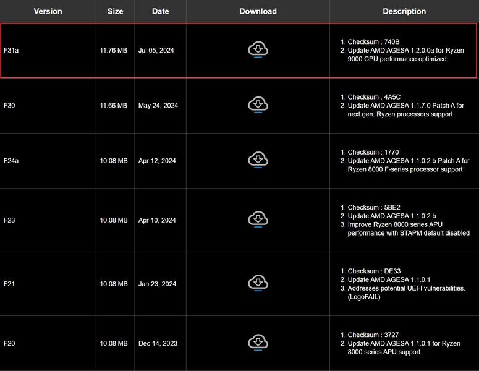Click the Apr 12, 2024 date
Screen dimensions: 479x371
[157, 161]
